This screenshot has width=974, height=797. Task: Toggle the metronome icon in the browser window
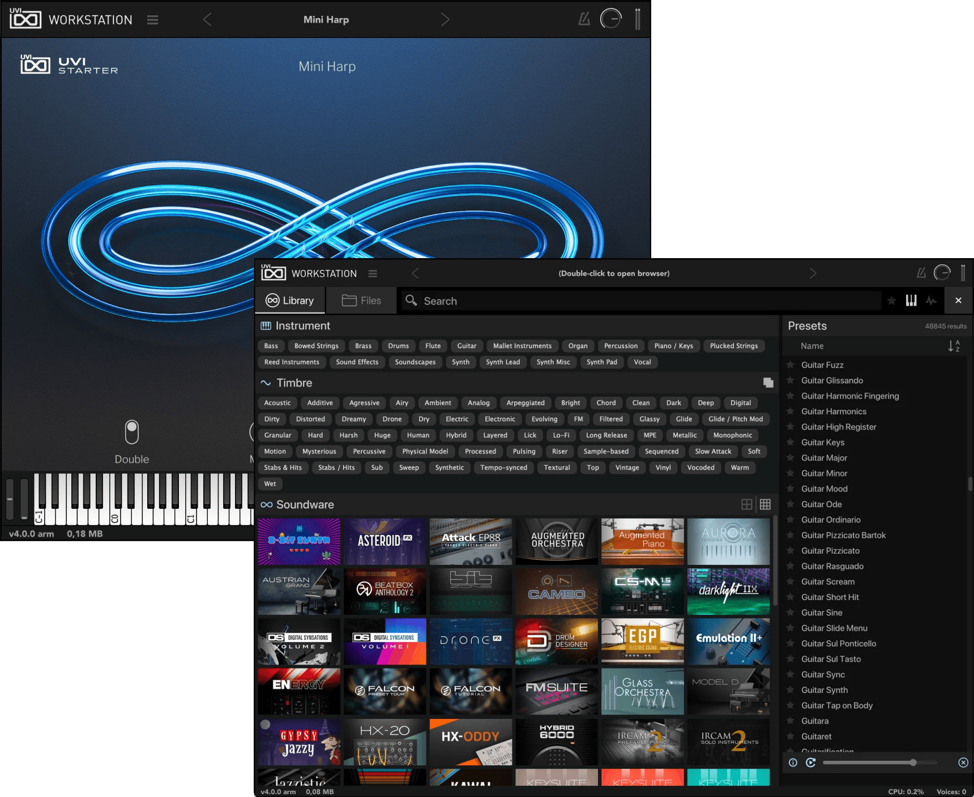921,273
